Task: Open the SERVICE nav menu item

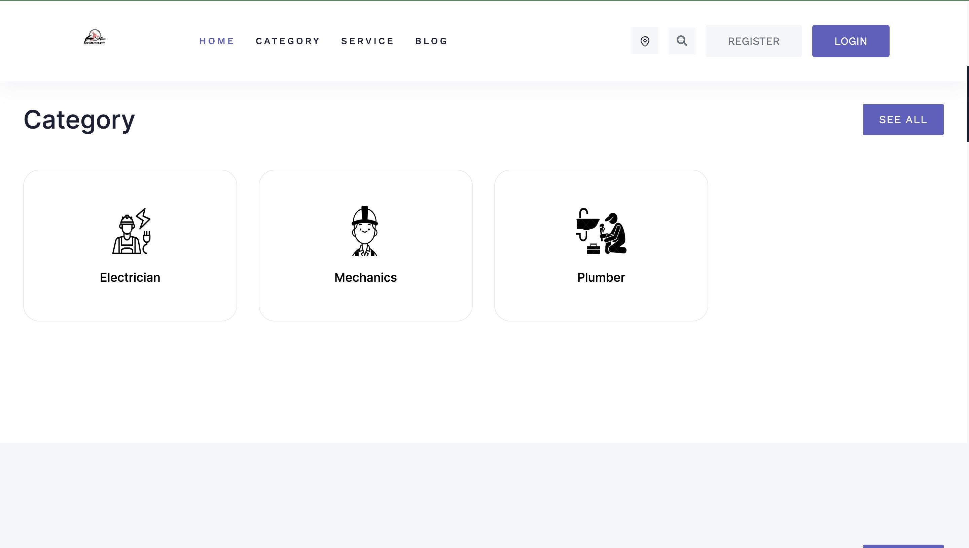Action: pyautogui.click(x=367, y=41)
